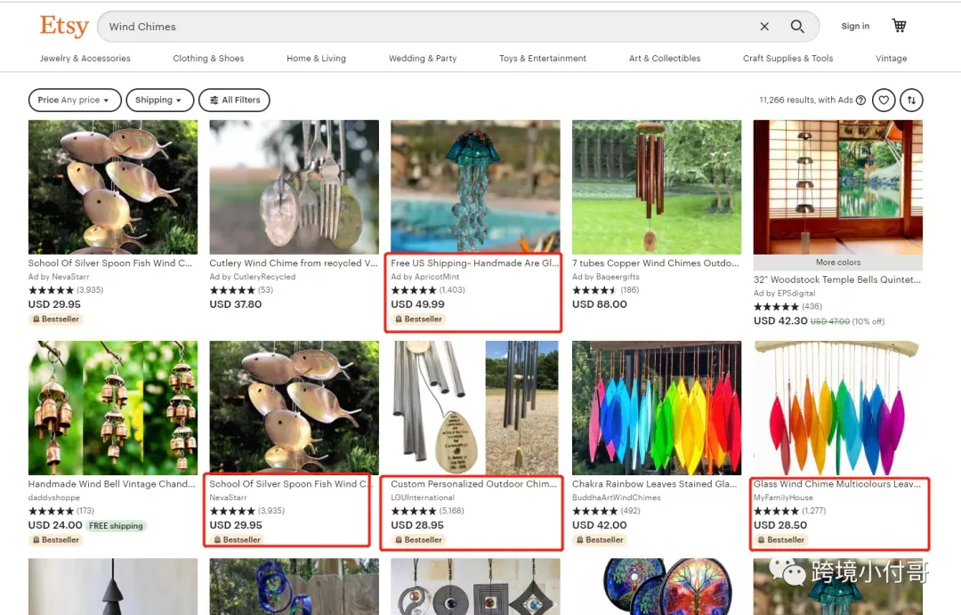Screen dimensions: 961x615
Task: Click the Wind Chimes search field
Action: (x=429, y=27)
